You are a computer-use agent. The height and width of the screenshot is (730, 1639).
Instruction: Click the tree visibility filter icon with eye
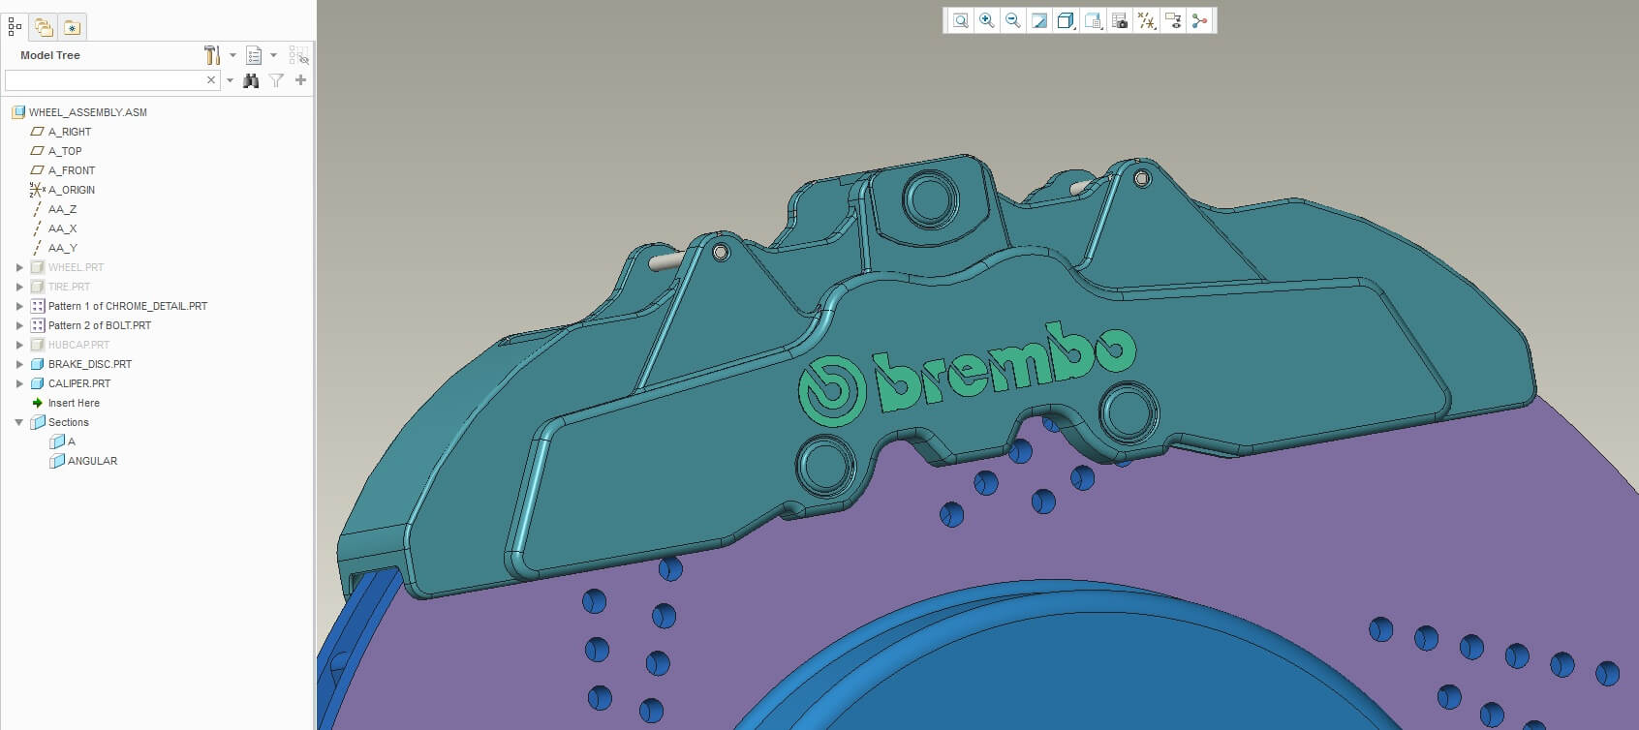tap(298, 55)
